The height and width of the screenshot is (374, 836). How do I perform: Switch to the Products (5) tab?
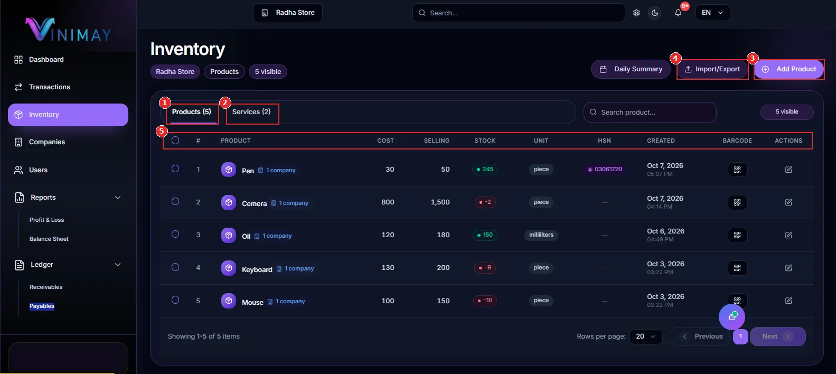click(x=192, y=112)
